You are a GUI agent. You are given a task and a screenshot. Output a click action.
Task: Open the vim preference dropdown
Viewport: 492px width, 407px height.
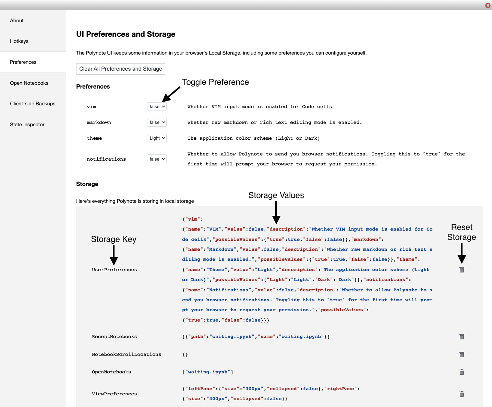coord(157,107)
